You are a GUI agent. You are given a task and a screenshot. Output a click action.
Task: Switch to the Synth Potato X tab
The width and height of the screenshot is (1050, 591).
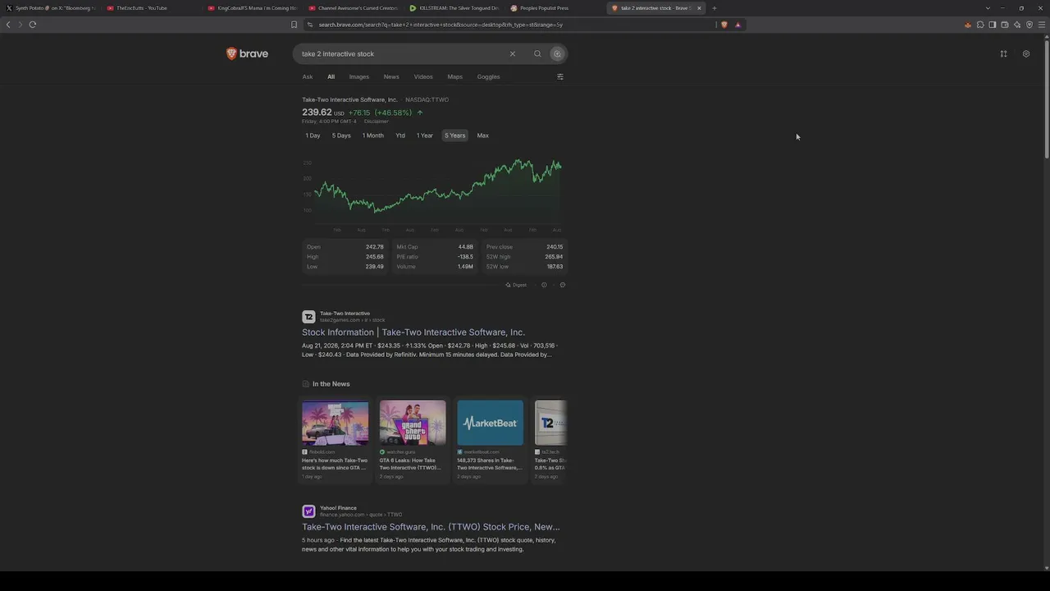(51, 8)
